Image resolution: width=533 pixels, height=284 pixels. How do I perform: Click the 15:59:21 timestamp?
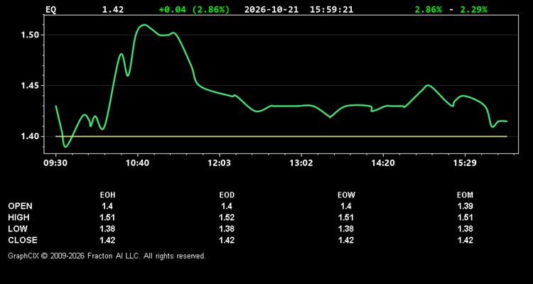[x=331, y=9]
